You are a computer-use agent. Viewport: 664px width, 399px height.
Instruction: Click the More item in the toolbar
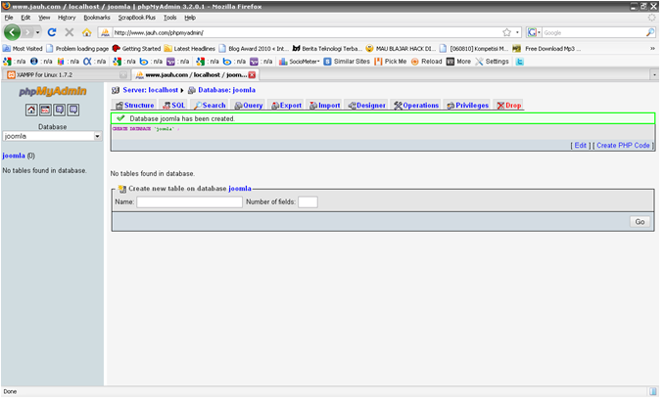[x=459, y=62]
